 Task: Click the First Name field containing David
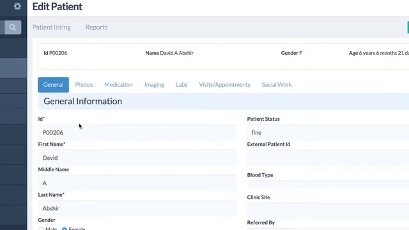coord(137,158)
